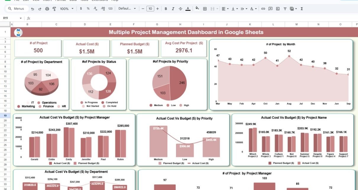
Task: Select row 1 header
Action: [5, 32]
